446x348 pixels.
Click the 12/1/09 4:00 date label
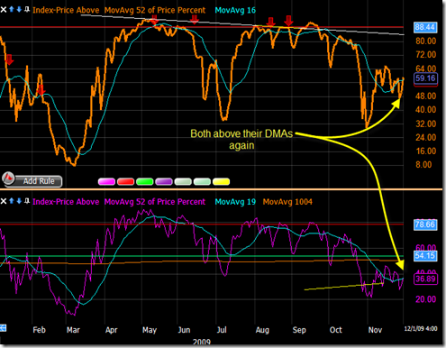click(421, 328)
